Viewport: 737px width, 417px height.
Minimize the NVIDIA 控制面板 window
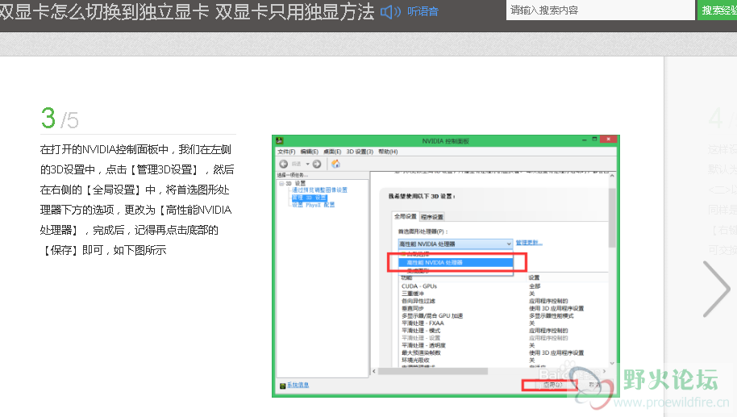585,140
